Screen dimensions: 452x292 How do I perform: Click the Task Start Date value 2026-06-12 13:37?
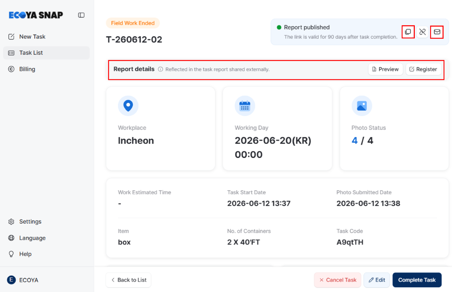click(259, 203)
